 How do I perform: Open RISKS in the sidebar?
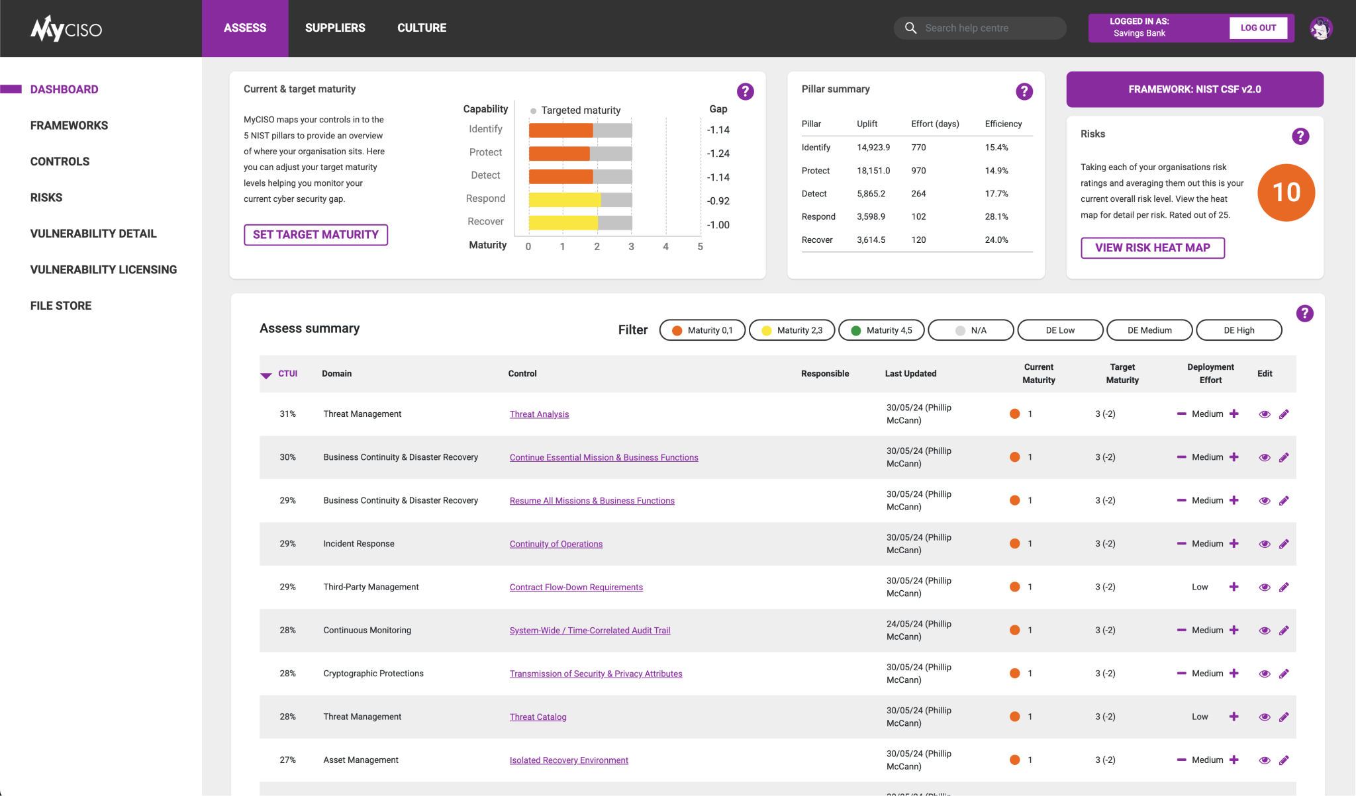[46, 198]
